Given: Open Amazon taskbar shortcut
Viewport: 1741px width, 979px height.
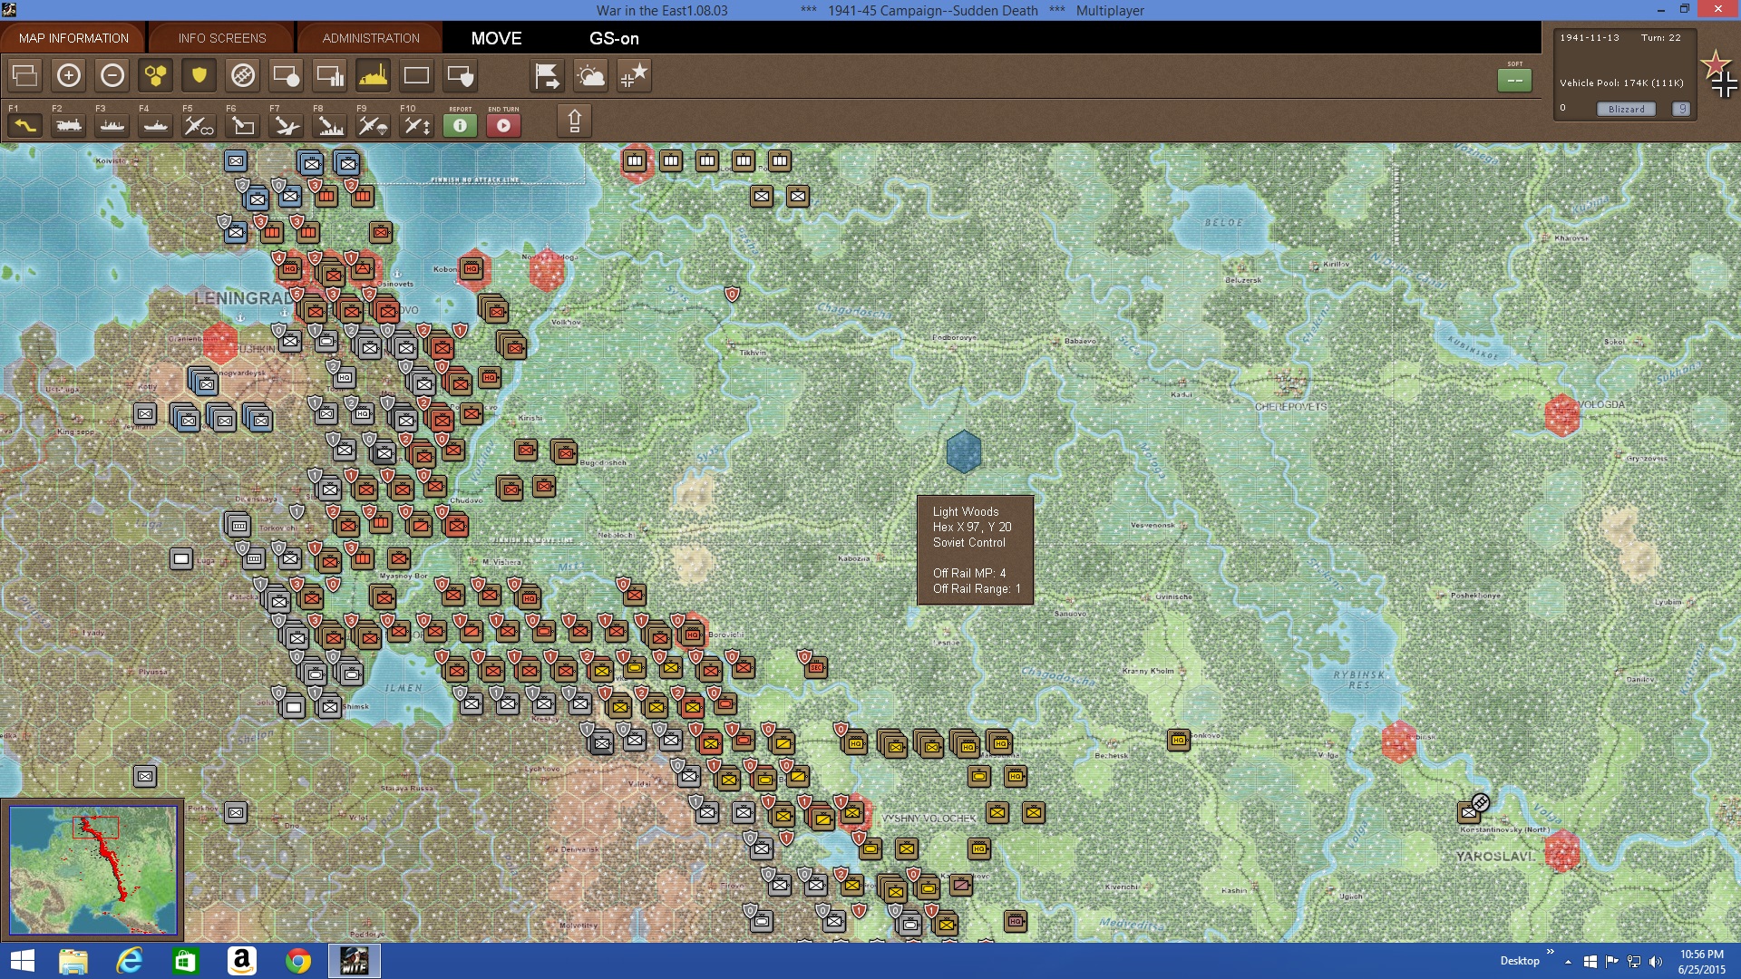Looking at the screenshot, I should (x=241, y=961).
